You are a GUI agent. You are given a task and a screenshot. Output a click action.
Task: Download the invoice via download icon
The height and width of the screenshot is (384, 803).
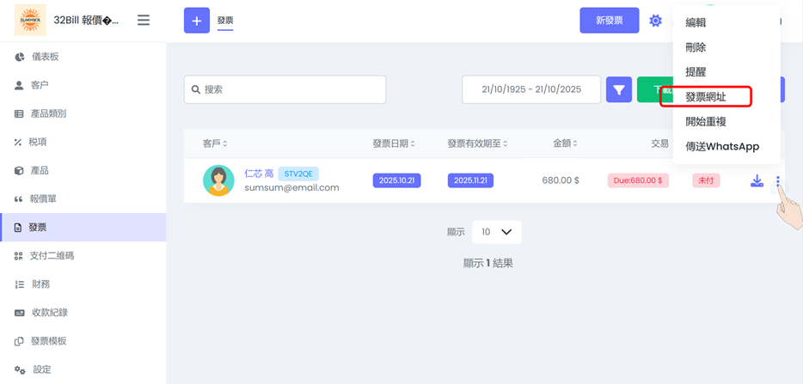[757, 180]
